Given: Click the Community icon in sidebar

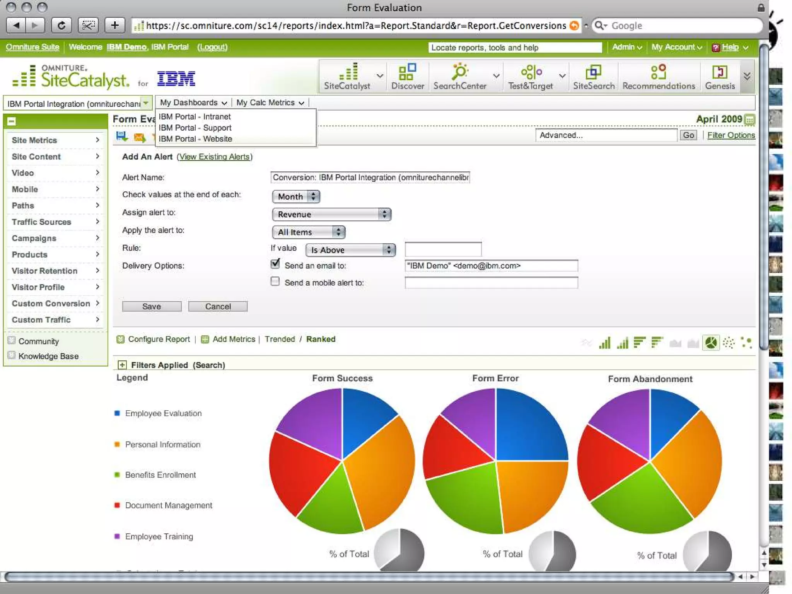Looking at the screenshot, I should tap(12, 340).
